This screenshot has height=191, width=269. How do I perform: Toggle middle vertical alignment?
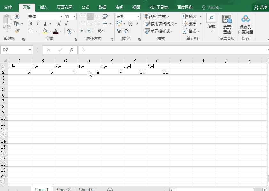click(90, 16)
